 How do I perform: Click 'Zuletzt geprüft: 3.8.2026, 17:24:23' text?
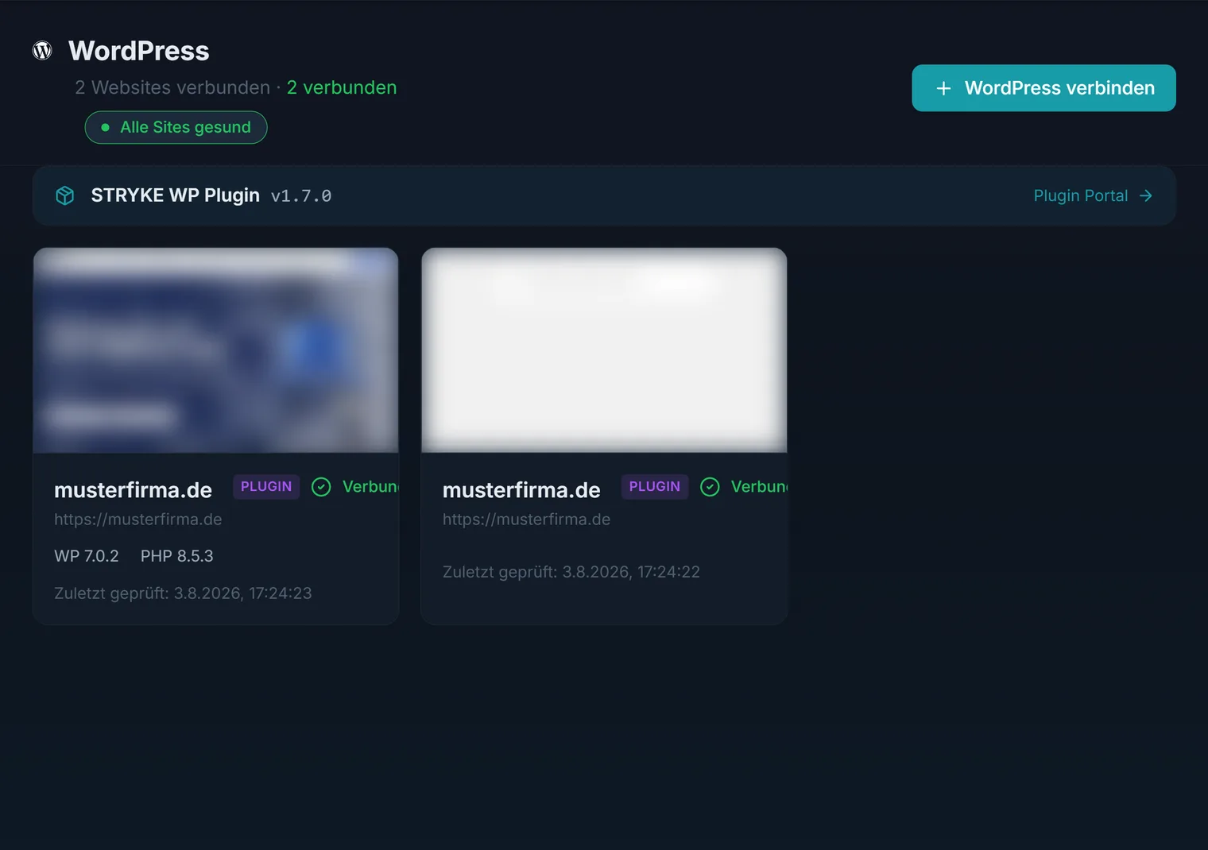[x=183, y=593]
